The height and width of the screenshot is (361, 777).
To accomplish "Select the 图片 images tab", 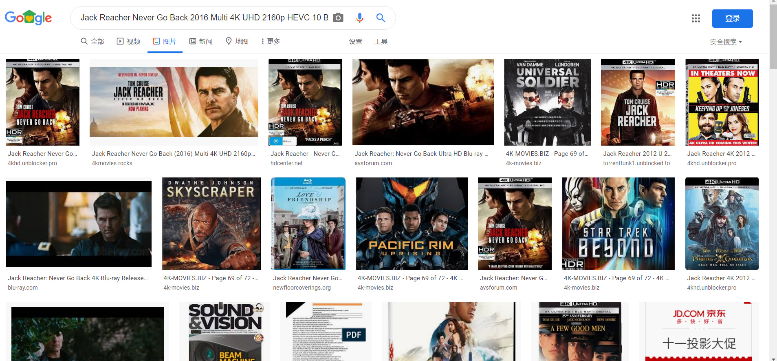I will coord(165,41).
